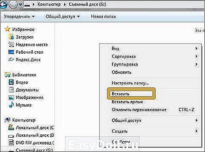Screen dimensions: 205x152
Task: Click the Яндекс.Диск cloud icon
Action: tap(11, 60)
